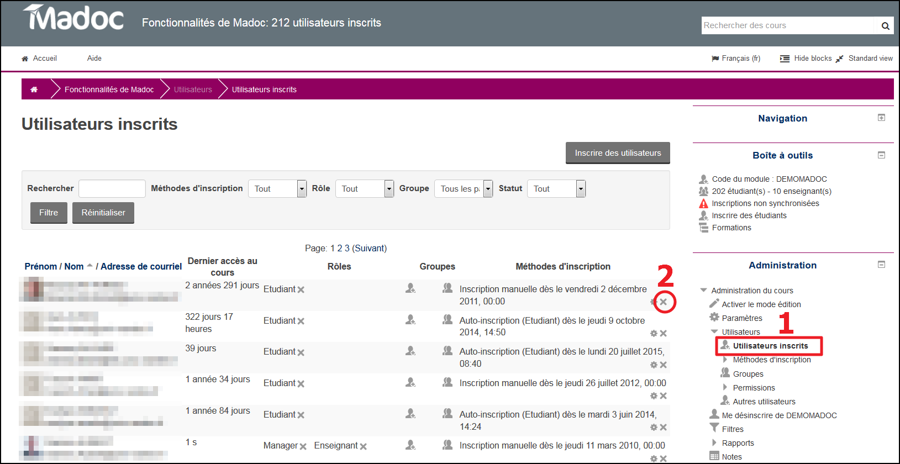
Task: Remove the Enseignant role from last user
Action: pos(364,446)
